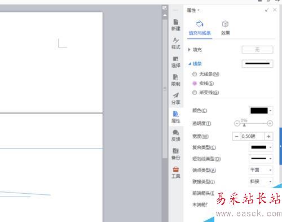This screenshot has height=222, width=282.
Task: Open the 备份 sidebar icon
Action: (x=176, y=154)
